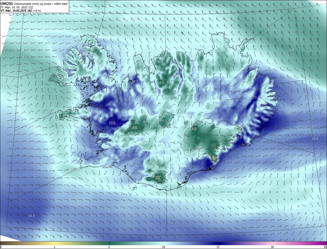Click the colorbar tick label 0
The image size is (327, 249).
click(1, 247)
